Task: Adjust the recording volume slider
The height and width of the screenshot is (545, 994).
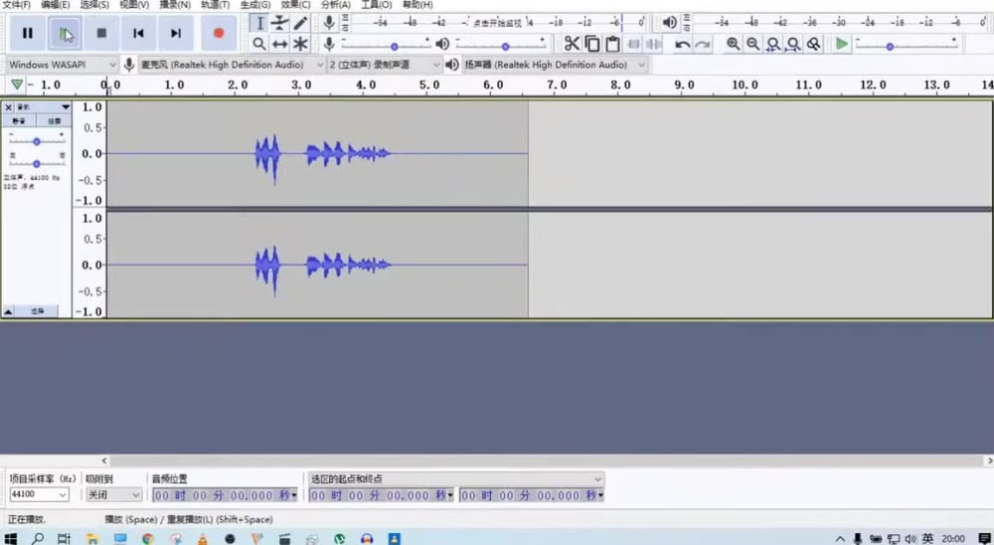Action: coord(386,44)
